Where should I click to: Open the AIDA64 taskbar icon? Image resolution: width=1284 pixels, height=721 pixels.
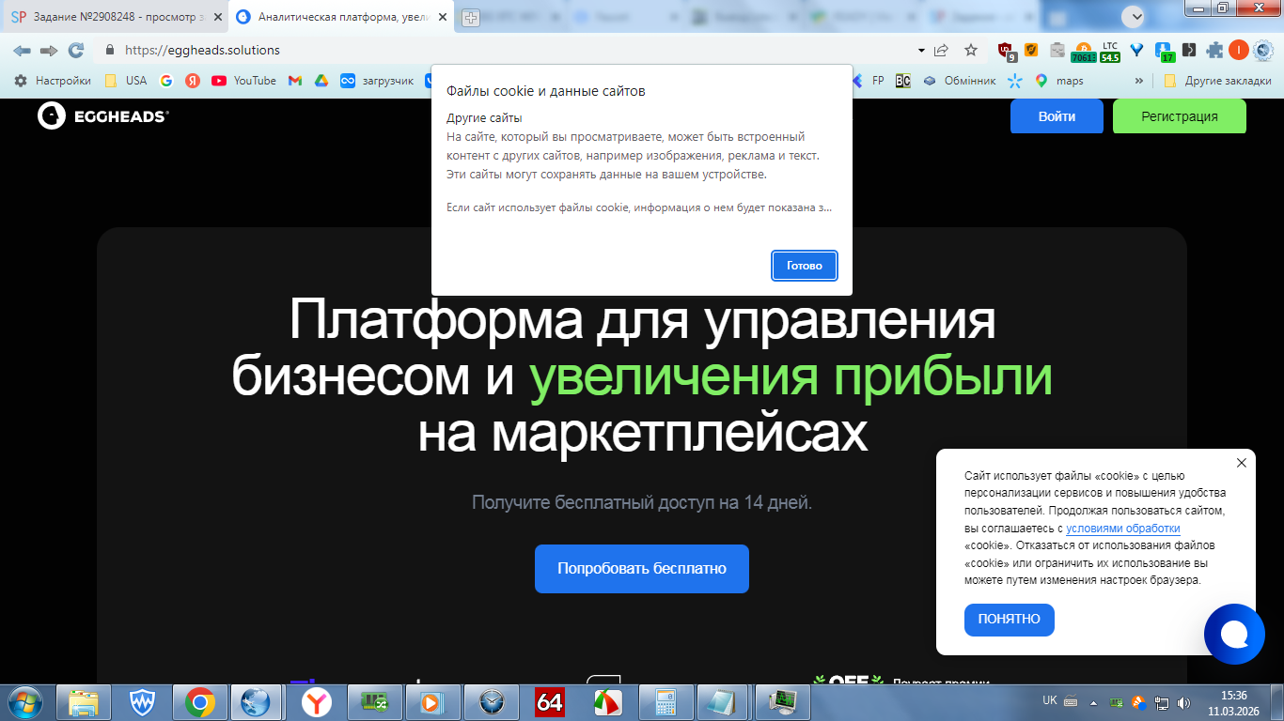point(550,701)
